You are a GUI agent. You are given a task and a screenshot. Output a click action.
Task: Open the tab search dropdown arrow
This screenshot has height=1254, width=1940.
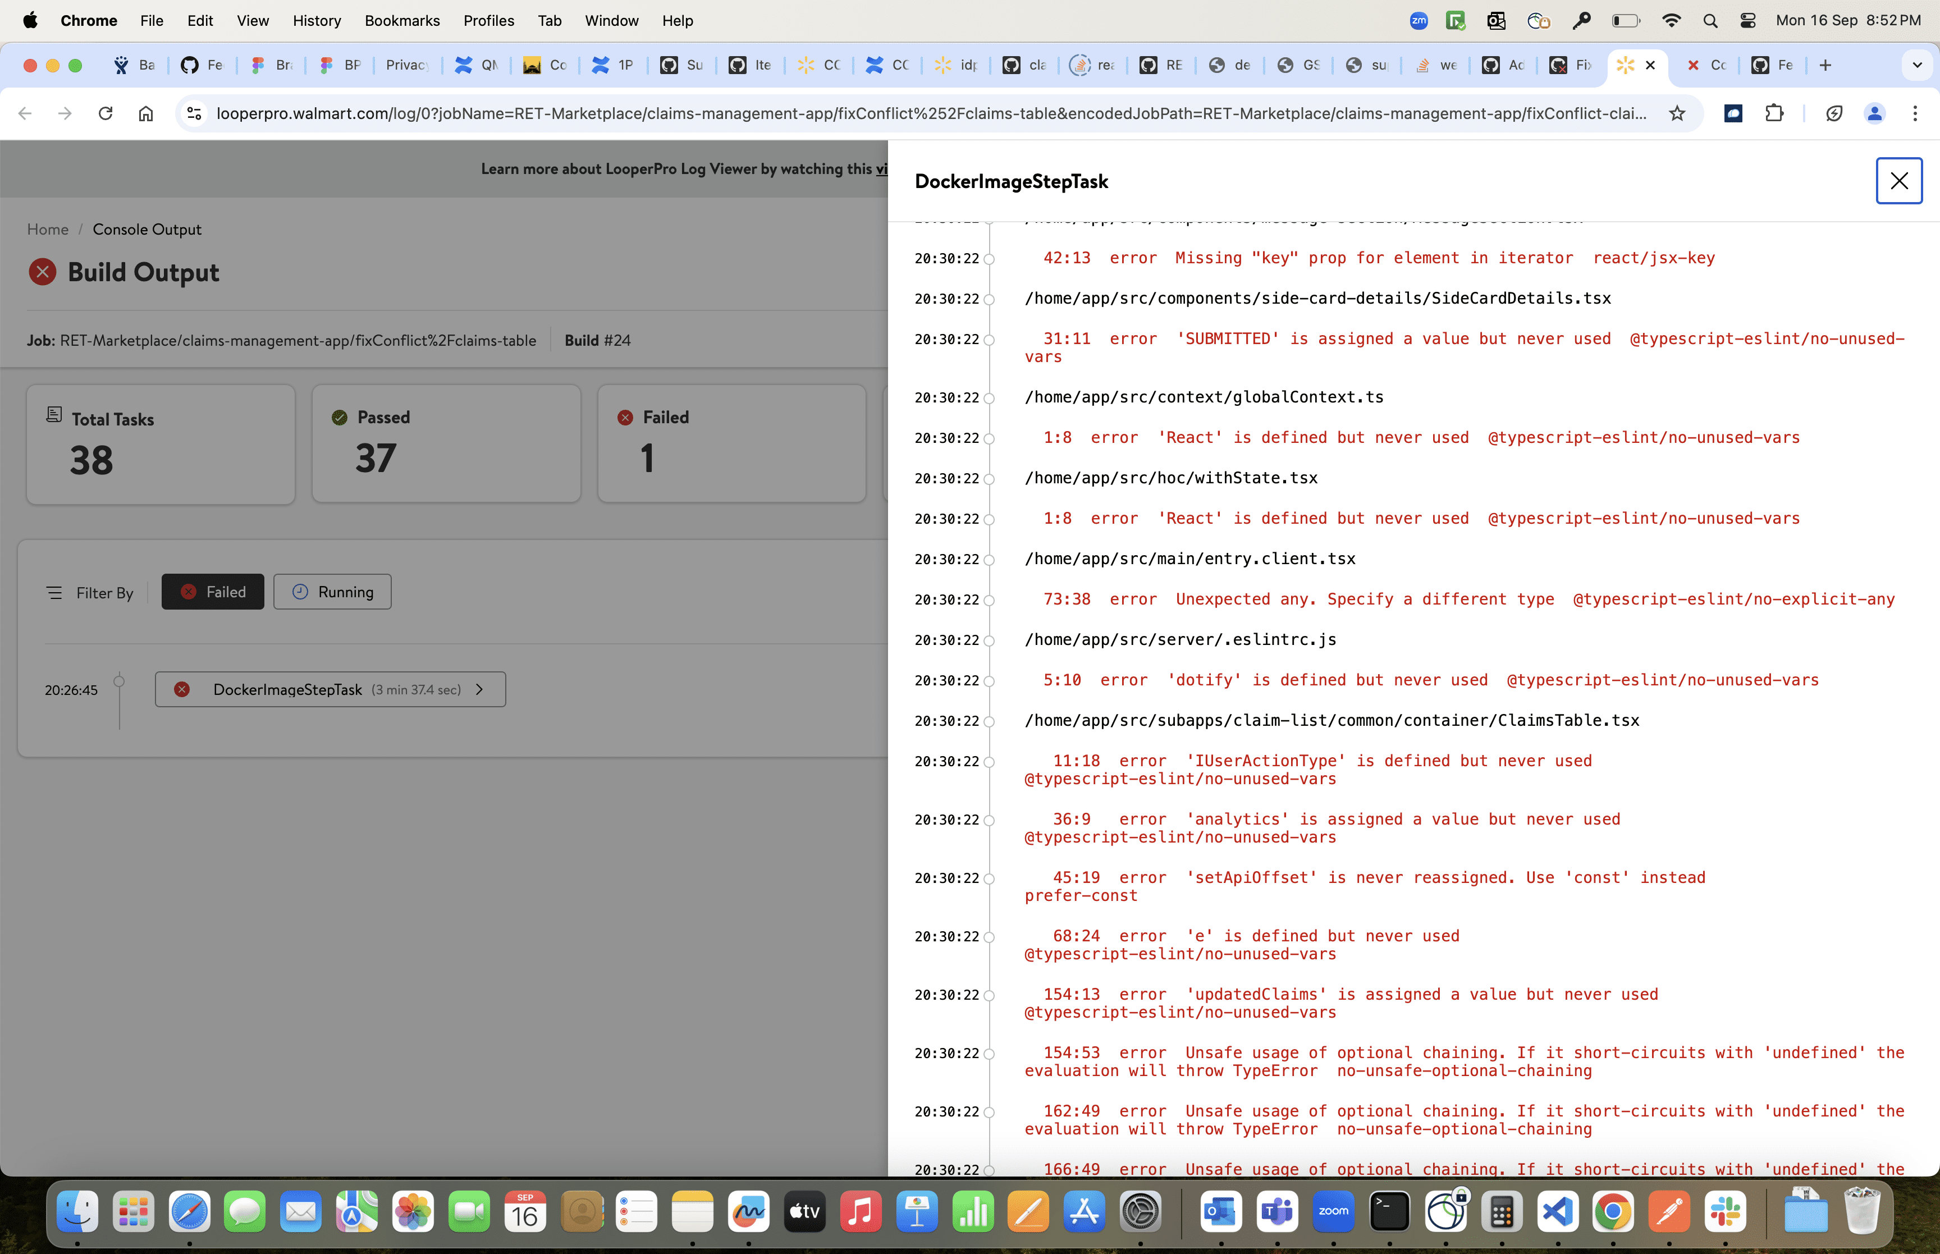pyautogui.click(x=1916, y=65)
